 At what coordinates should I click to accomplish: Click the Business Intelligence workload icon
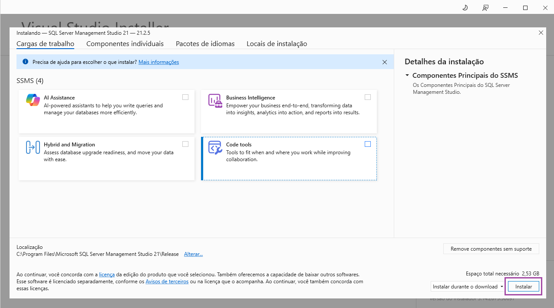215,100
